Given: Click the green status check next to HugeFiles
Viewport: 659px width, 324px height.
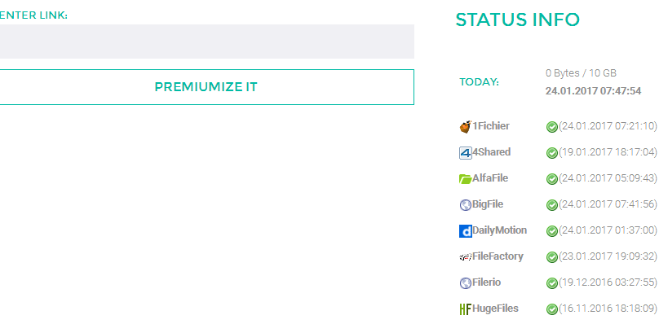Looking at the screenshot, I should pyautogui.click(x=552, y=309).
